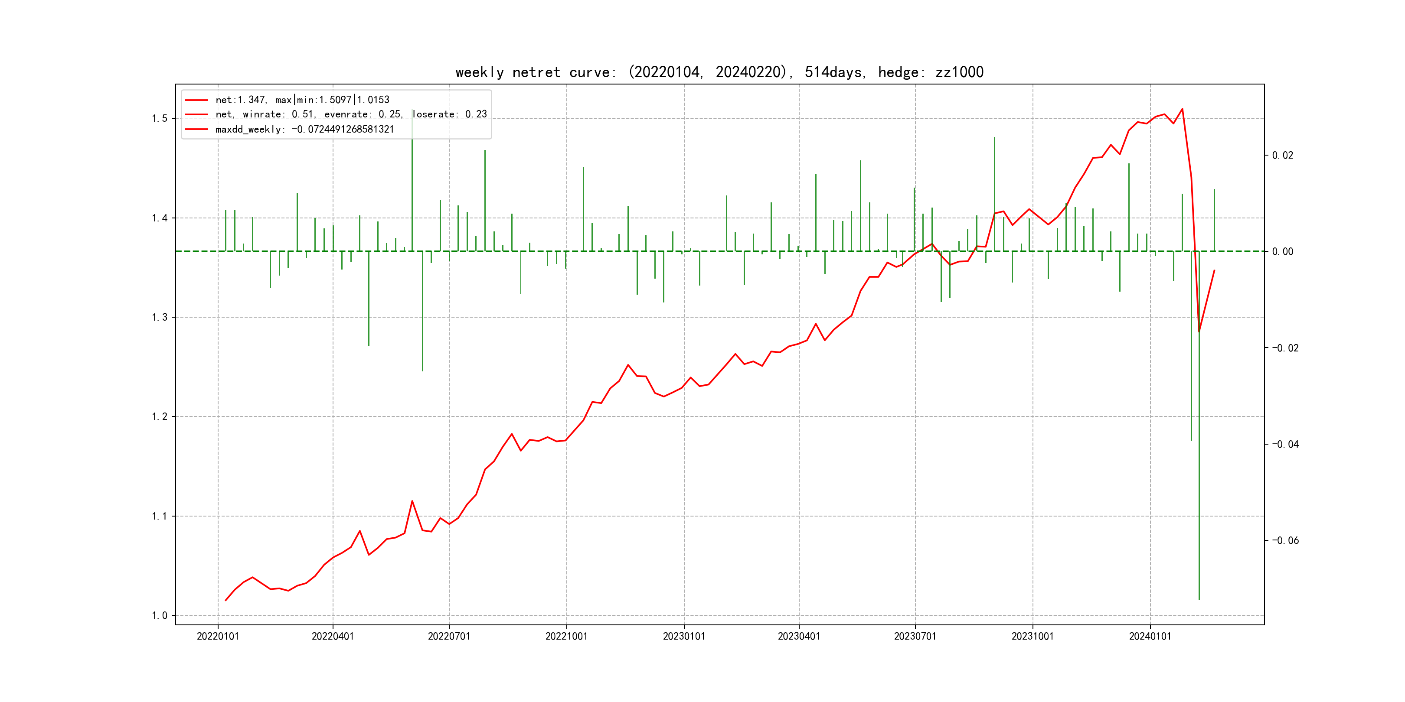Click the right axis tick label 0.02
This screenshot has width=1405, height=702.
coord(1282,155)
